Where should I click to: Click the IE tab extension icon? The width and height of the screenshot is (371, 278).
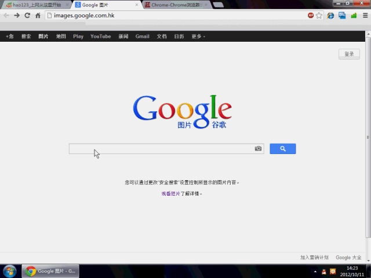[330, 16]
